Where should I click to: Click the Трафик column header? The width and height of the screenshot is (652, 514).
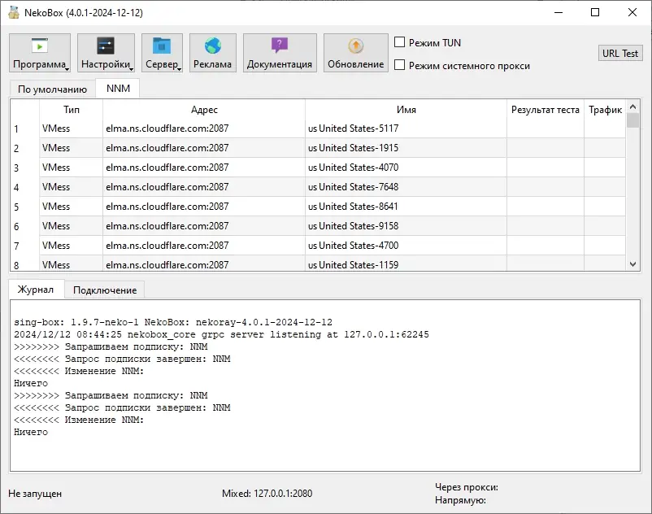pos(605,110)
